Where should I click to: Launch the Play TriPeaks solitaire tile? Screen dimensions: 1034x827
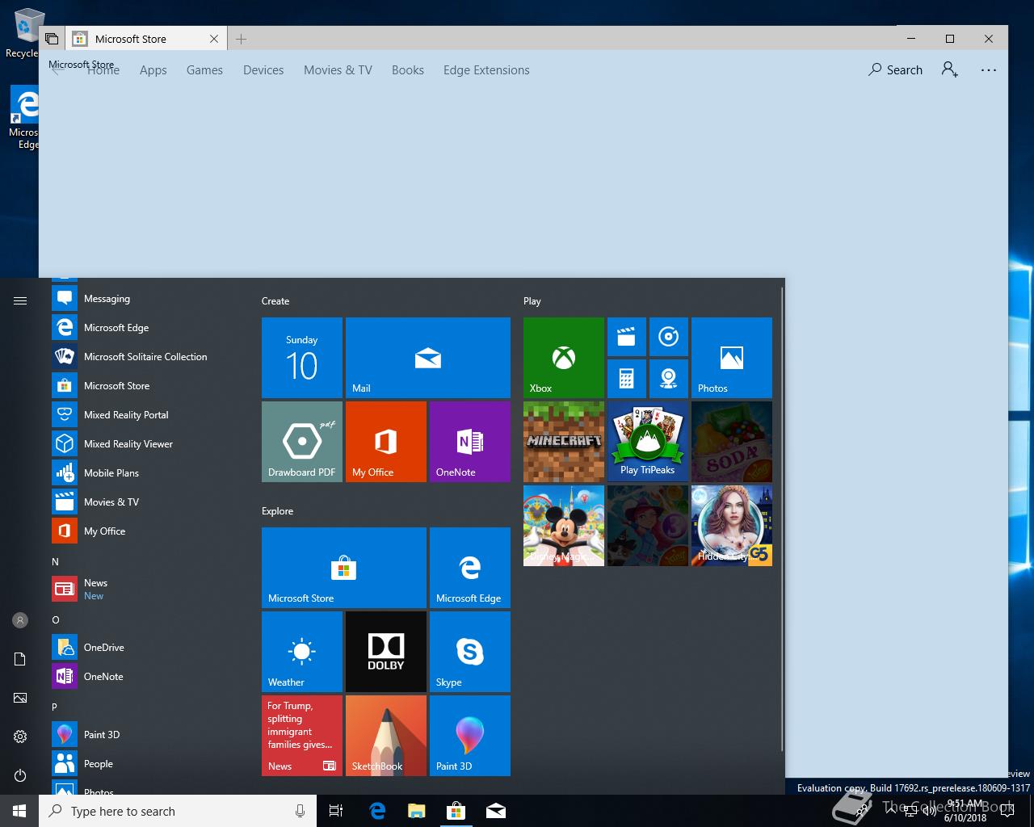tap(648, 441)
